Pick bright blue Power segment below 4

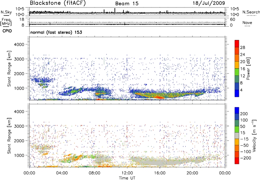(237, 93)
